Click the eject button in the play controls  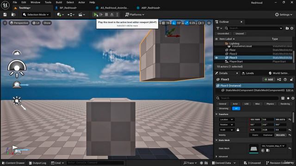[x=112, y=14]
